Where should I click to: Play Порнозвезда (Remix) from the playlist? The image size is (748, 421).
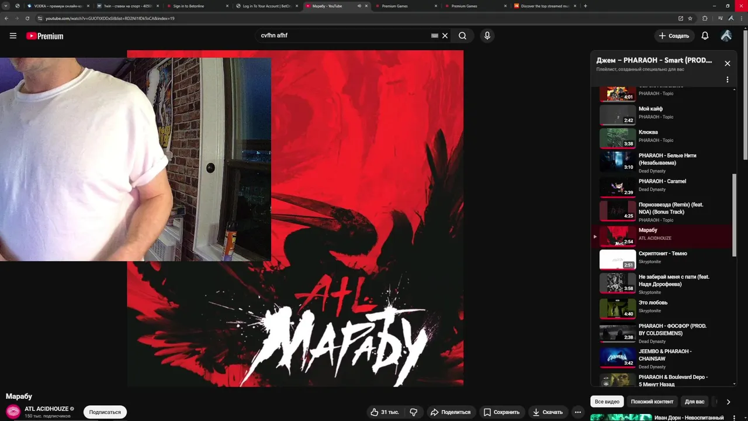tap(665, 211)
